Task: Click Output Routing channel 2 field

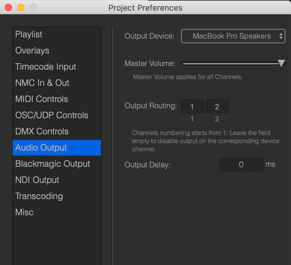Action: pyautogui.click(x=217, y=106)
